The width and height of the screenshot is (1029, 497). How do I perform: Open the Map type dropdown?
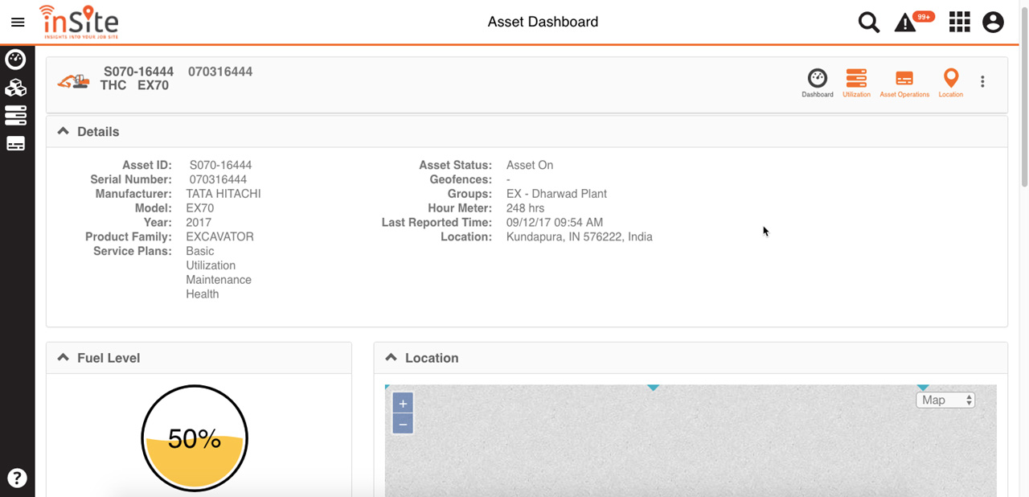945,400
